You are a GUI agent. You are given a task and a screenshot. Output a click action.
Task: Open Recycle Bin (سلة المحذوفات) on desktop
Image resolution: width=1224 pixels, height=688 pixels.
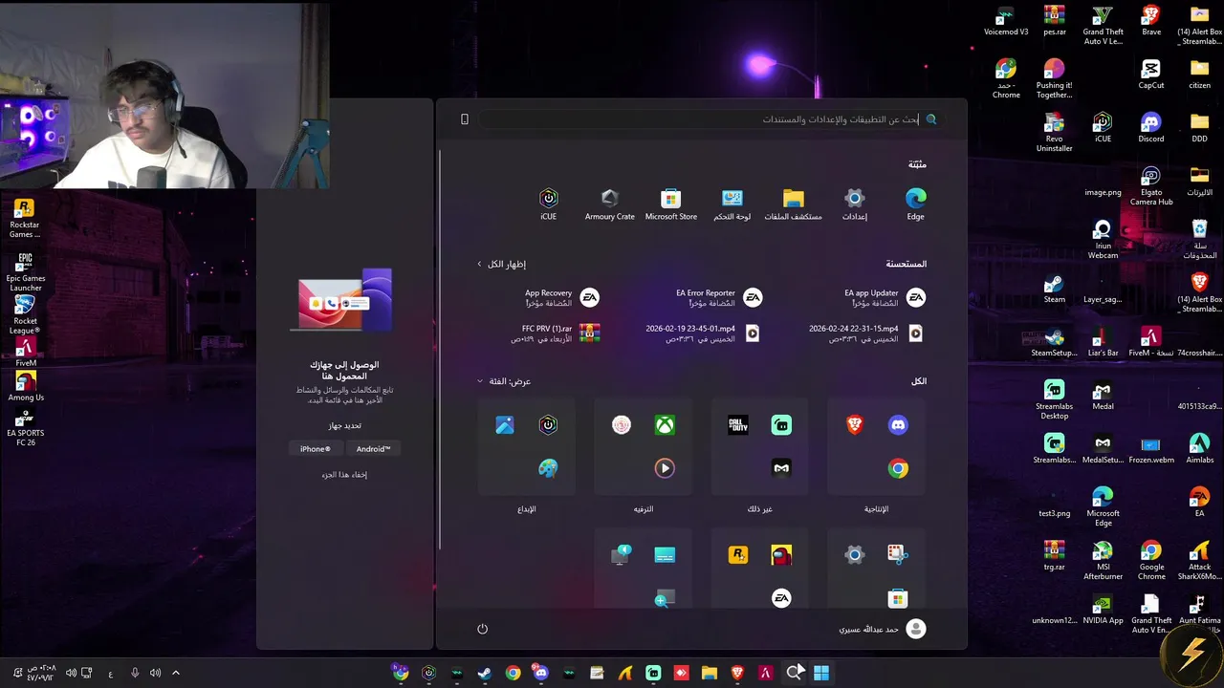(1199, 240)
